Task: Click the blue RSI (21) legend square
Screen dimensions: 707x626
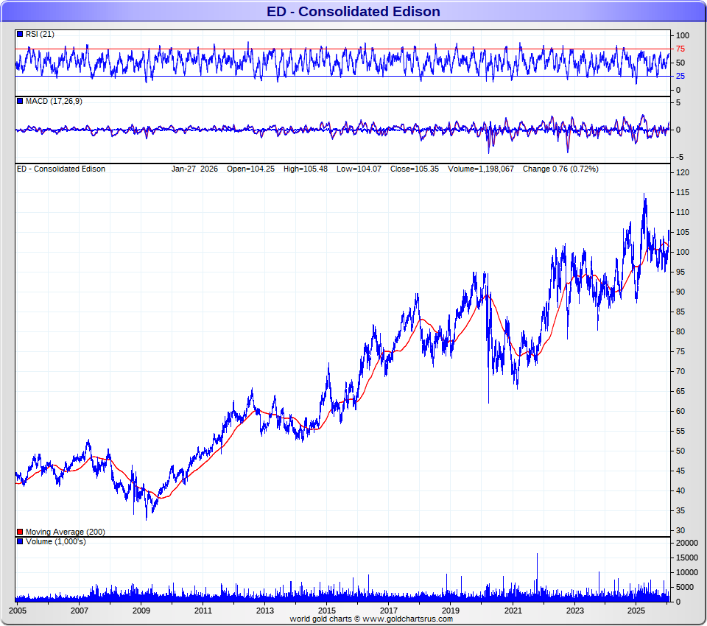Action: pos(20,35)
